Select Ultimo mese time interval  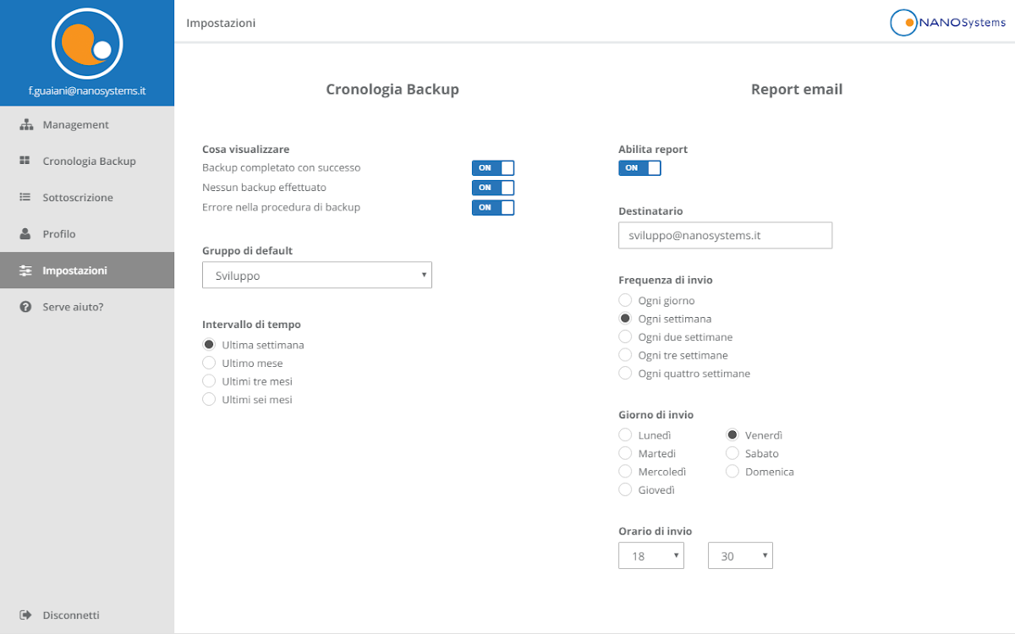[209, 363]
